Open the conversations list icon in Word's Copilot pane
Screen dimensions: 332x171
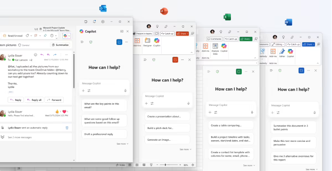271,71
